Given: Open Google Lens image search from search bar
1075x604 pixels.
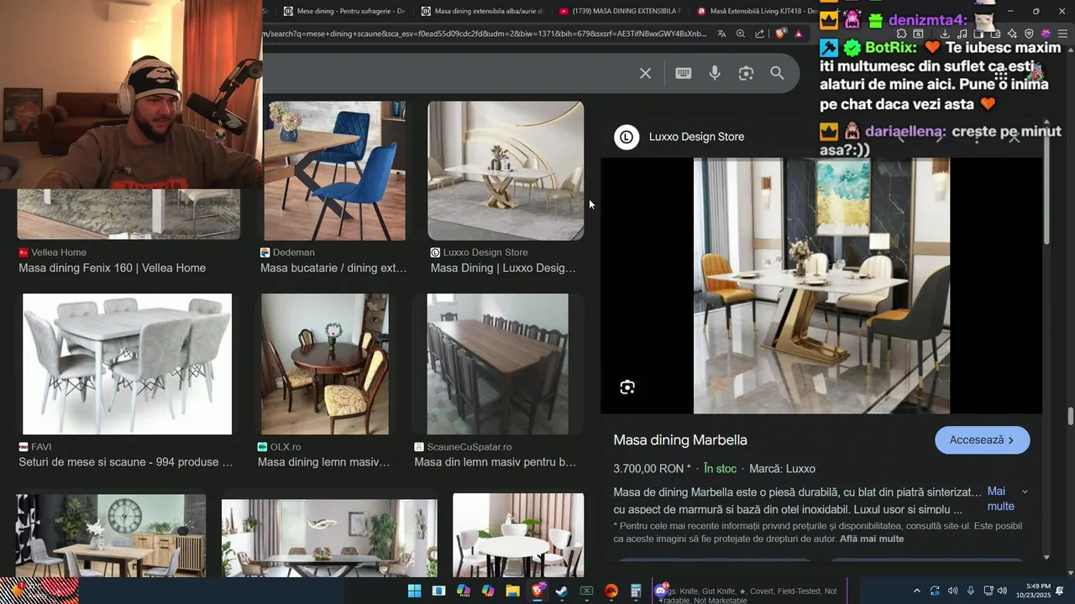Looking at the screenshot, I should tap(746, 74).
